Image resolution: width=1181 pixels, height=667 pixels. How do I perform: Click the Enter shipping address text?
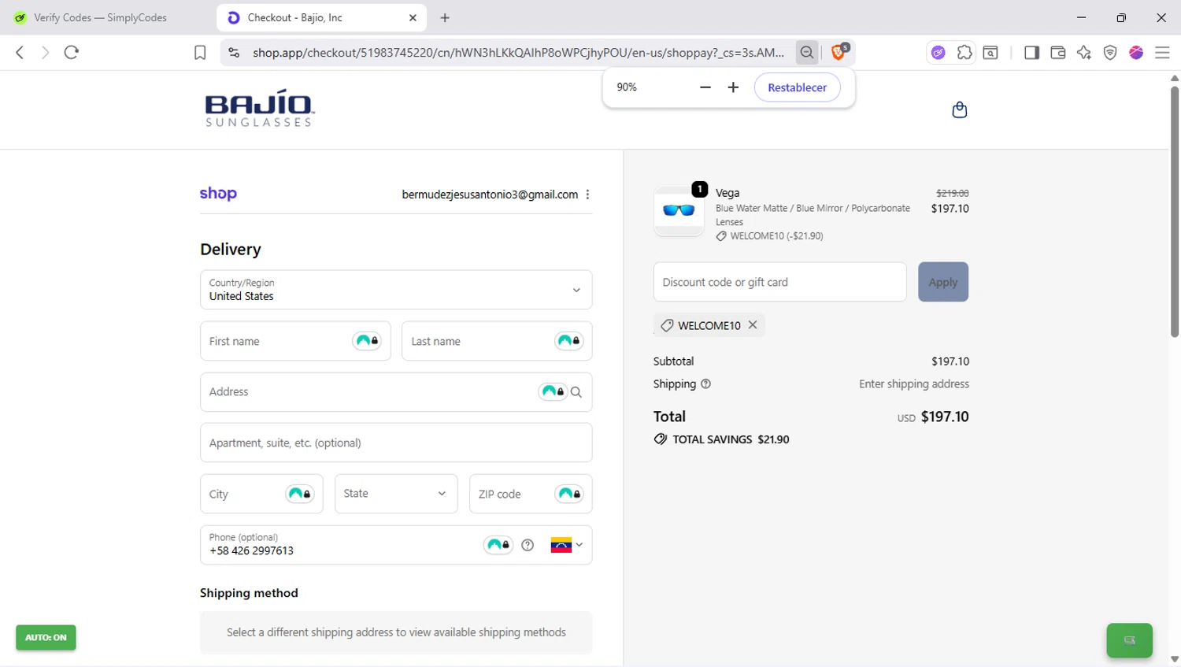(x=913, y=384)
